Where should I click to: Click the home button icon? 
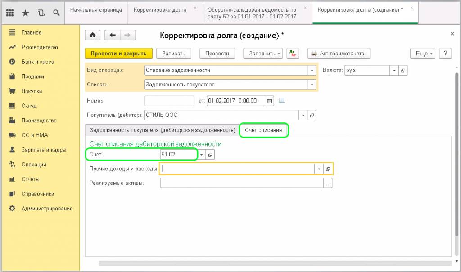coord(93,35)
